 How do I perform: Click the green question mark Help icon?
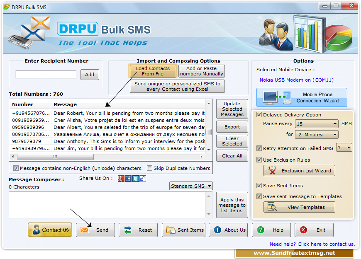[261, 230]
